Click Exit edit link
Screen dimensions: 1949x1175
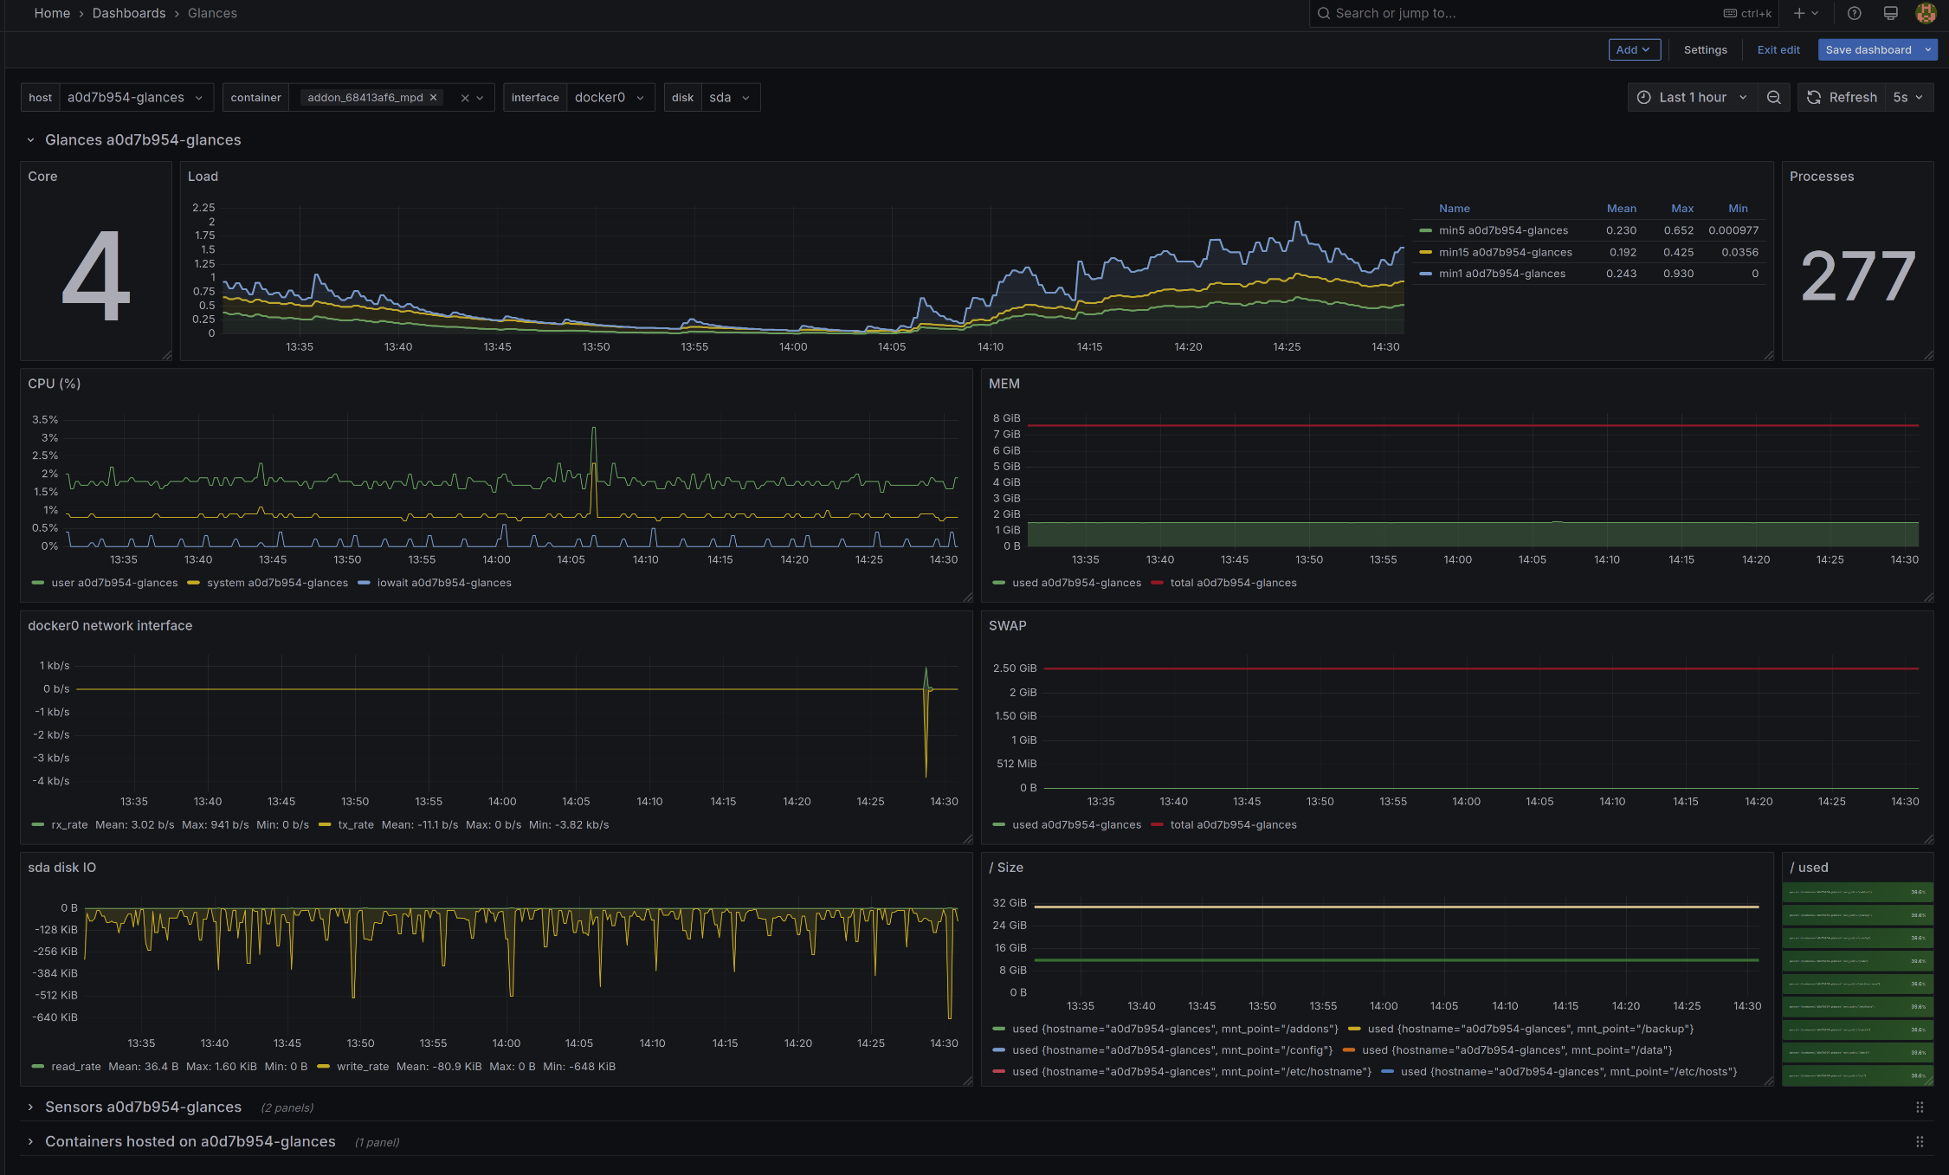pyautogui.click(x=1778, y=50)
